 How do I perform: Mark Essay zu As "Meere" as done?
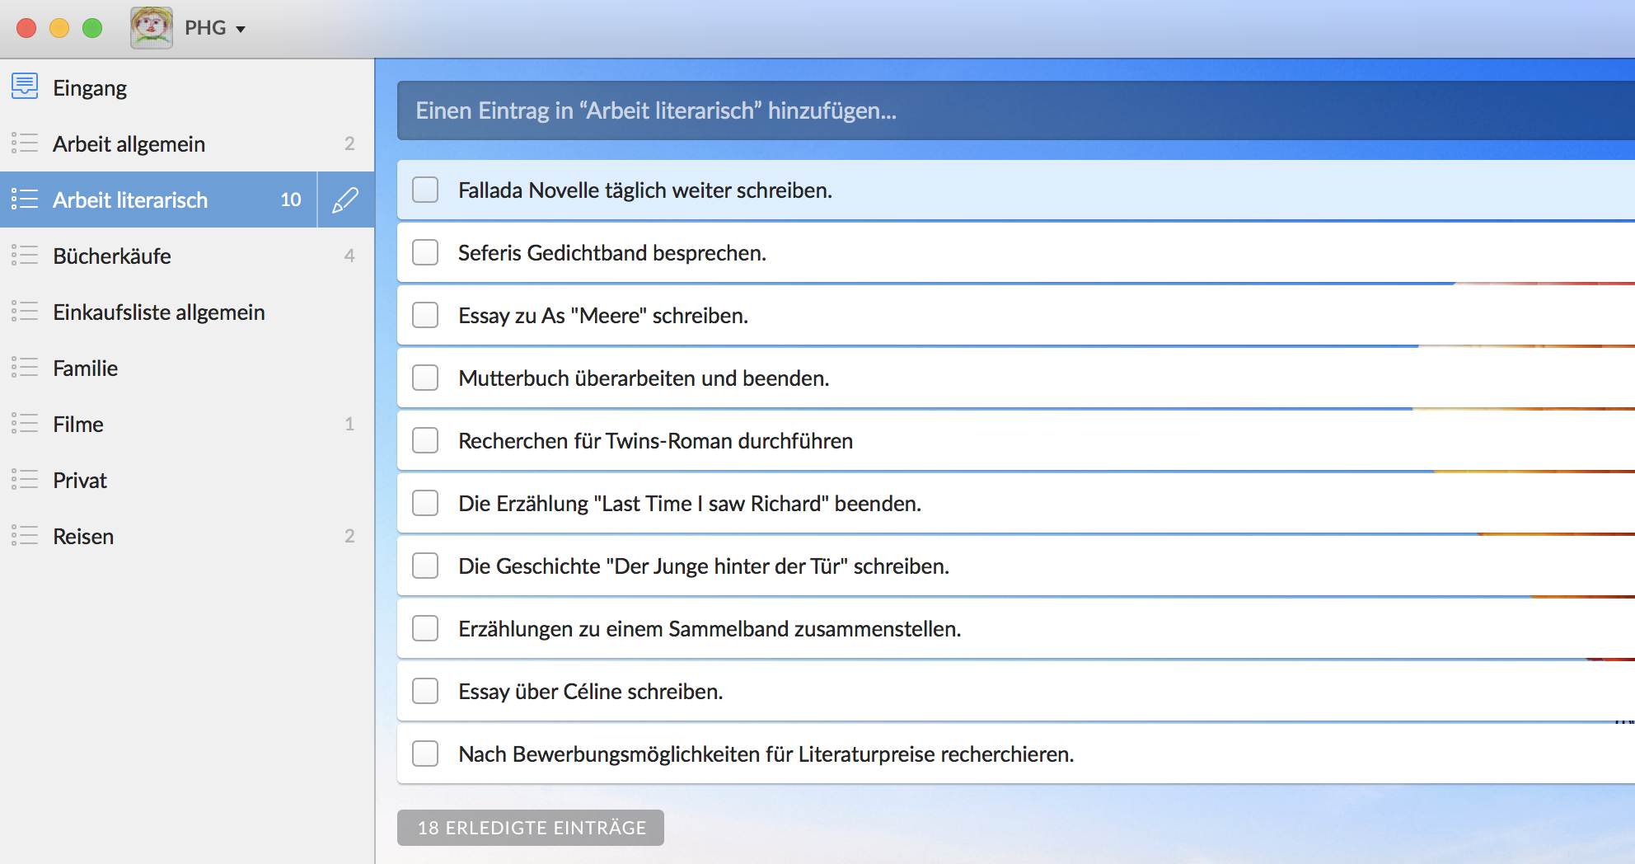tap(425, 315)
